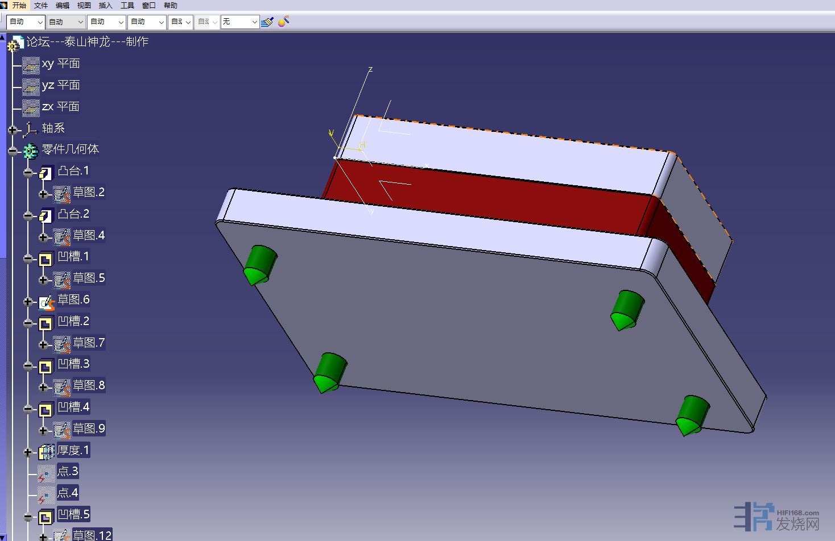The height and width of the screenshot is (541, 835).
Task: Select 论坛---泰山神龙---制作 root node
Action: 87,41
